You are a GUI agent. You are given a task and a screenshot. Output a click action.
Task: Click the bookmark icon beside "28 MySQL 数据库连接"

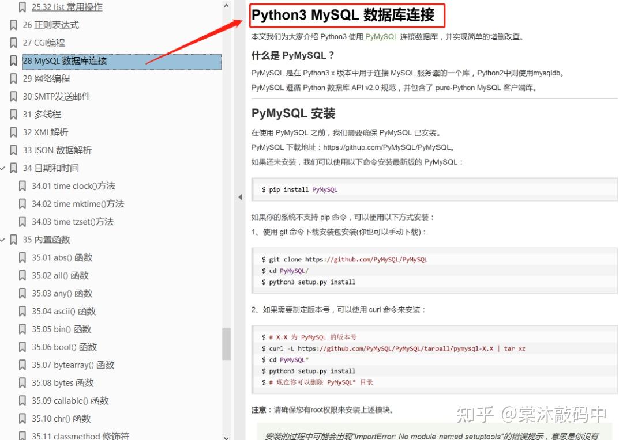[x=12, y=60]
